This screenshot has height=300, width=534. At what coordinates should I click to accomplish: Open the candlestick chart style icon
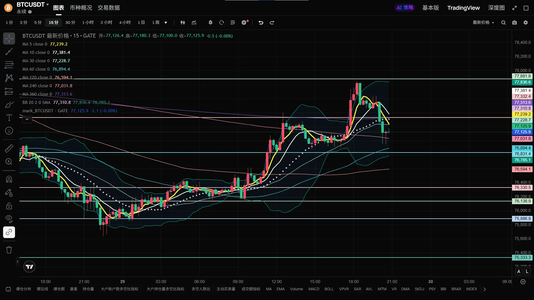pyautogui.click(x=183, y=22)
